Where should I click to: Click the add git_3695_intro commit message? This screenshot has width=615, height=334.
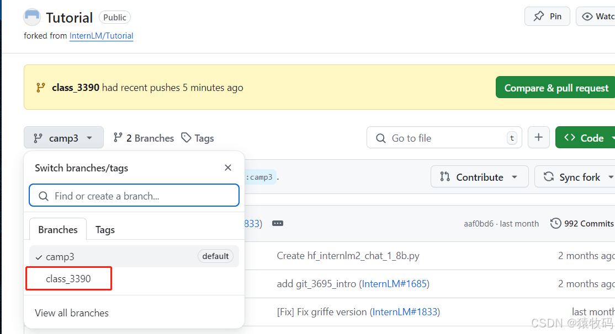pos(316,283)
